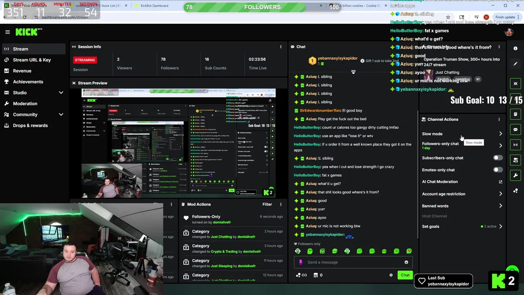Click the three-dots cluster icon at toolbar bottom
Screen dimensions: 524x295
pos(515,191)
